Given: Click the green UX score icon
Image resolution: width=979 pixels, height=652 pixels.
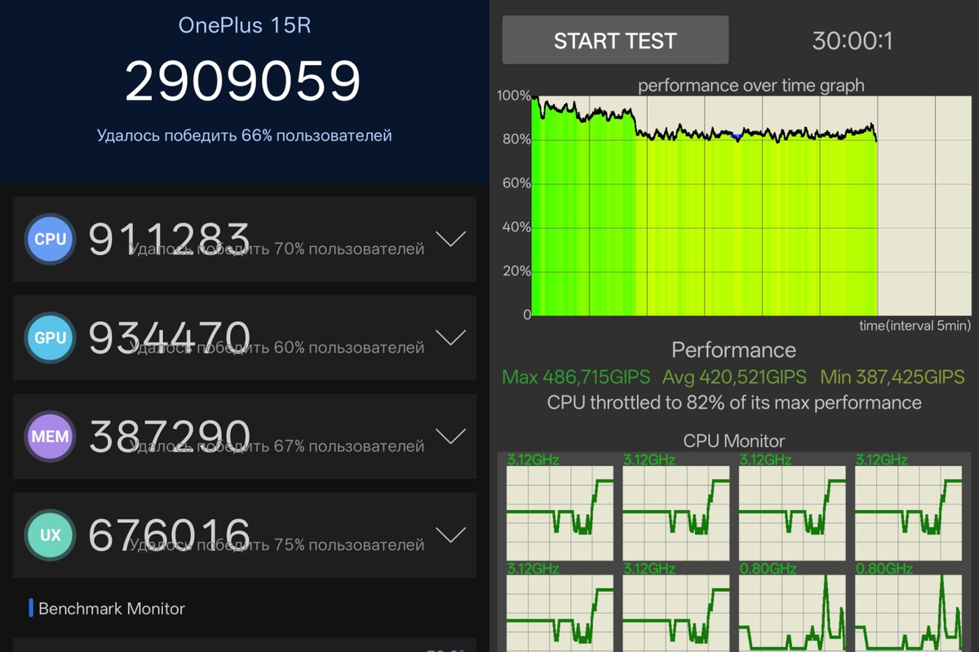Looking at the screenshot, I should point(51,535).
